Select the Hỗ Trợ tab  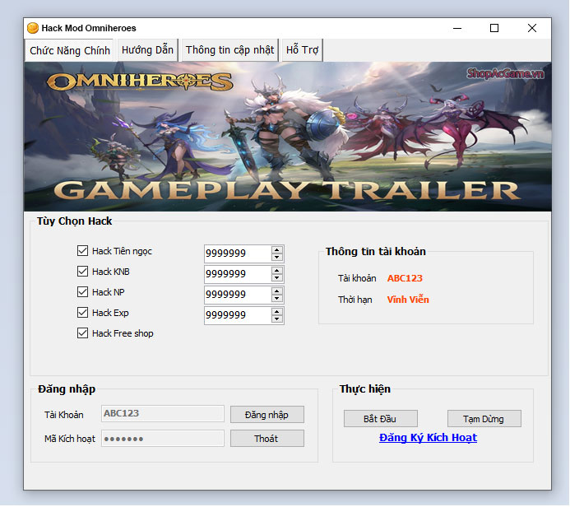tap(302, 50)
